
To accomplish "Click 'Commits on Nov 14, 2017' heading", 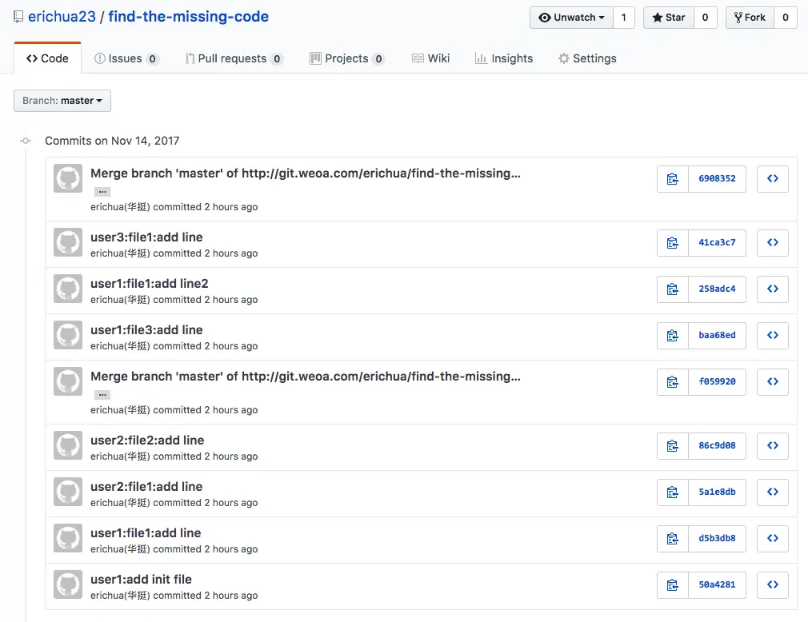I will pos(112,141).
